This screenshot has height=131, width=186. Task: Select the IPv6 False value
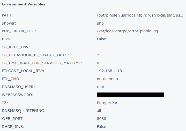tap(101, 39)
